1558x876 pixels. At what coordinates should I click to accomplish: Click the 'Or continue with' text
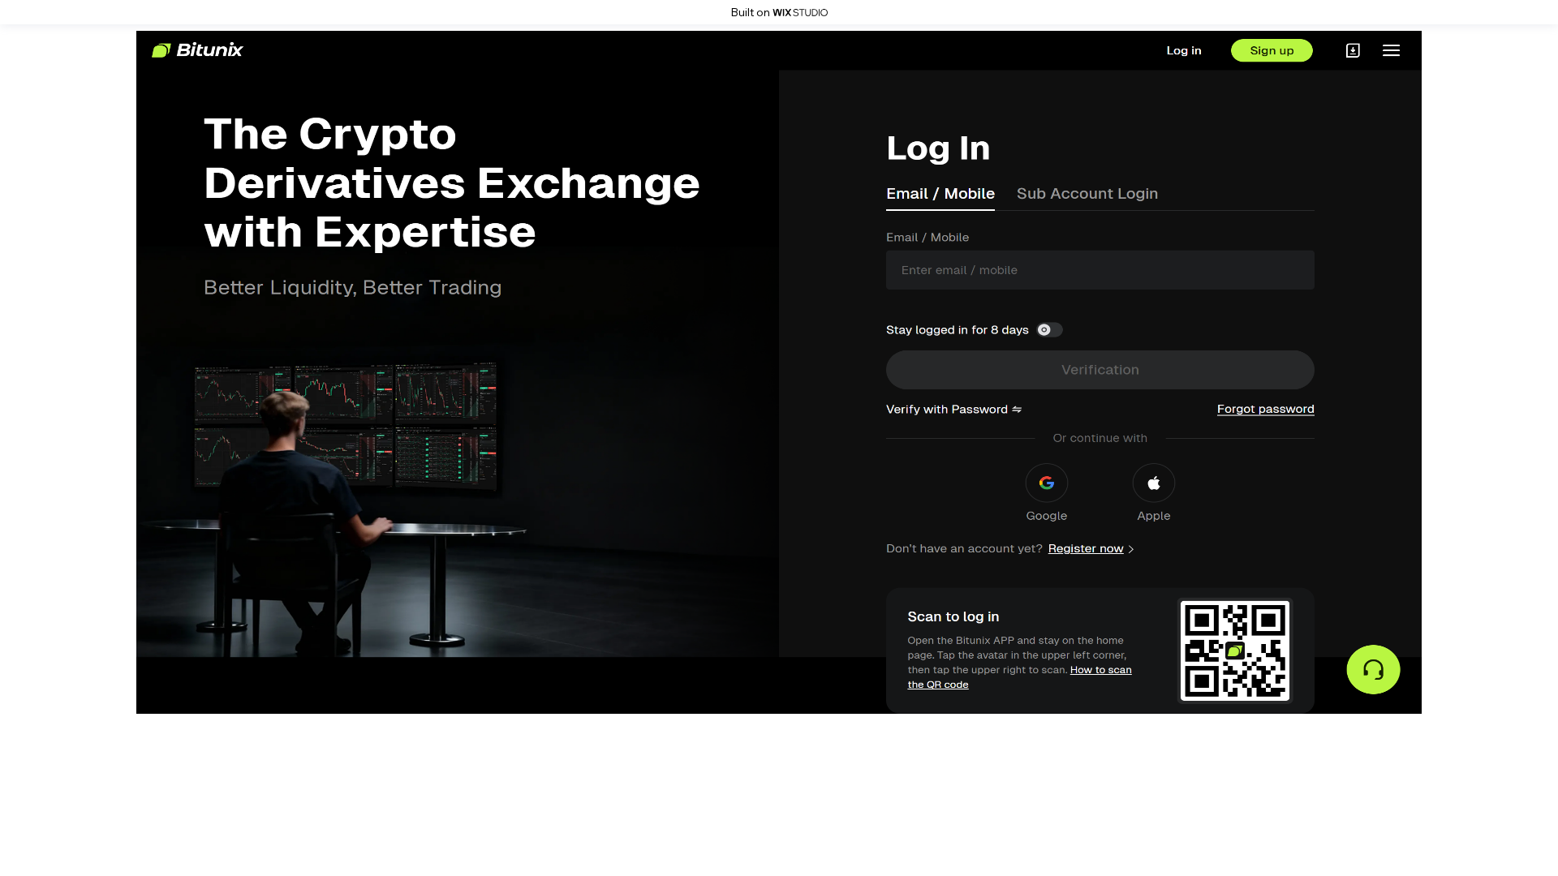tap(1100, 439)
